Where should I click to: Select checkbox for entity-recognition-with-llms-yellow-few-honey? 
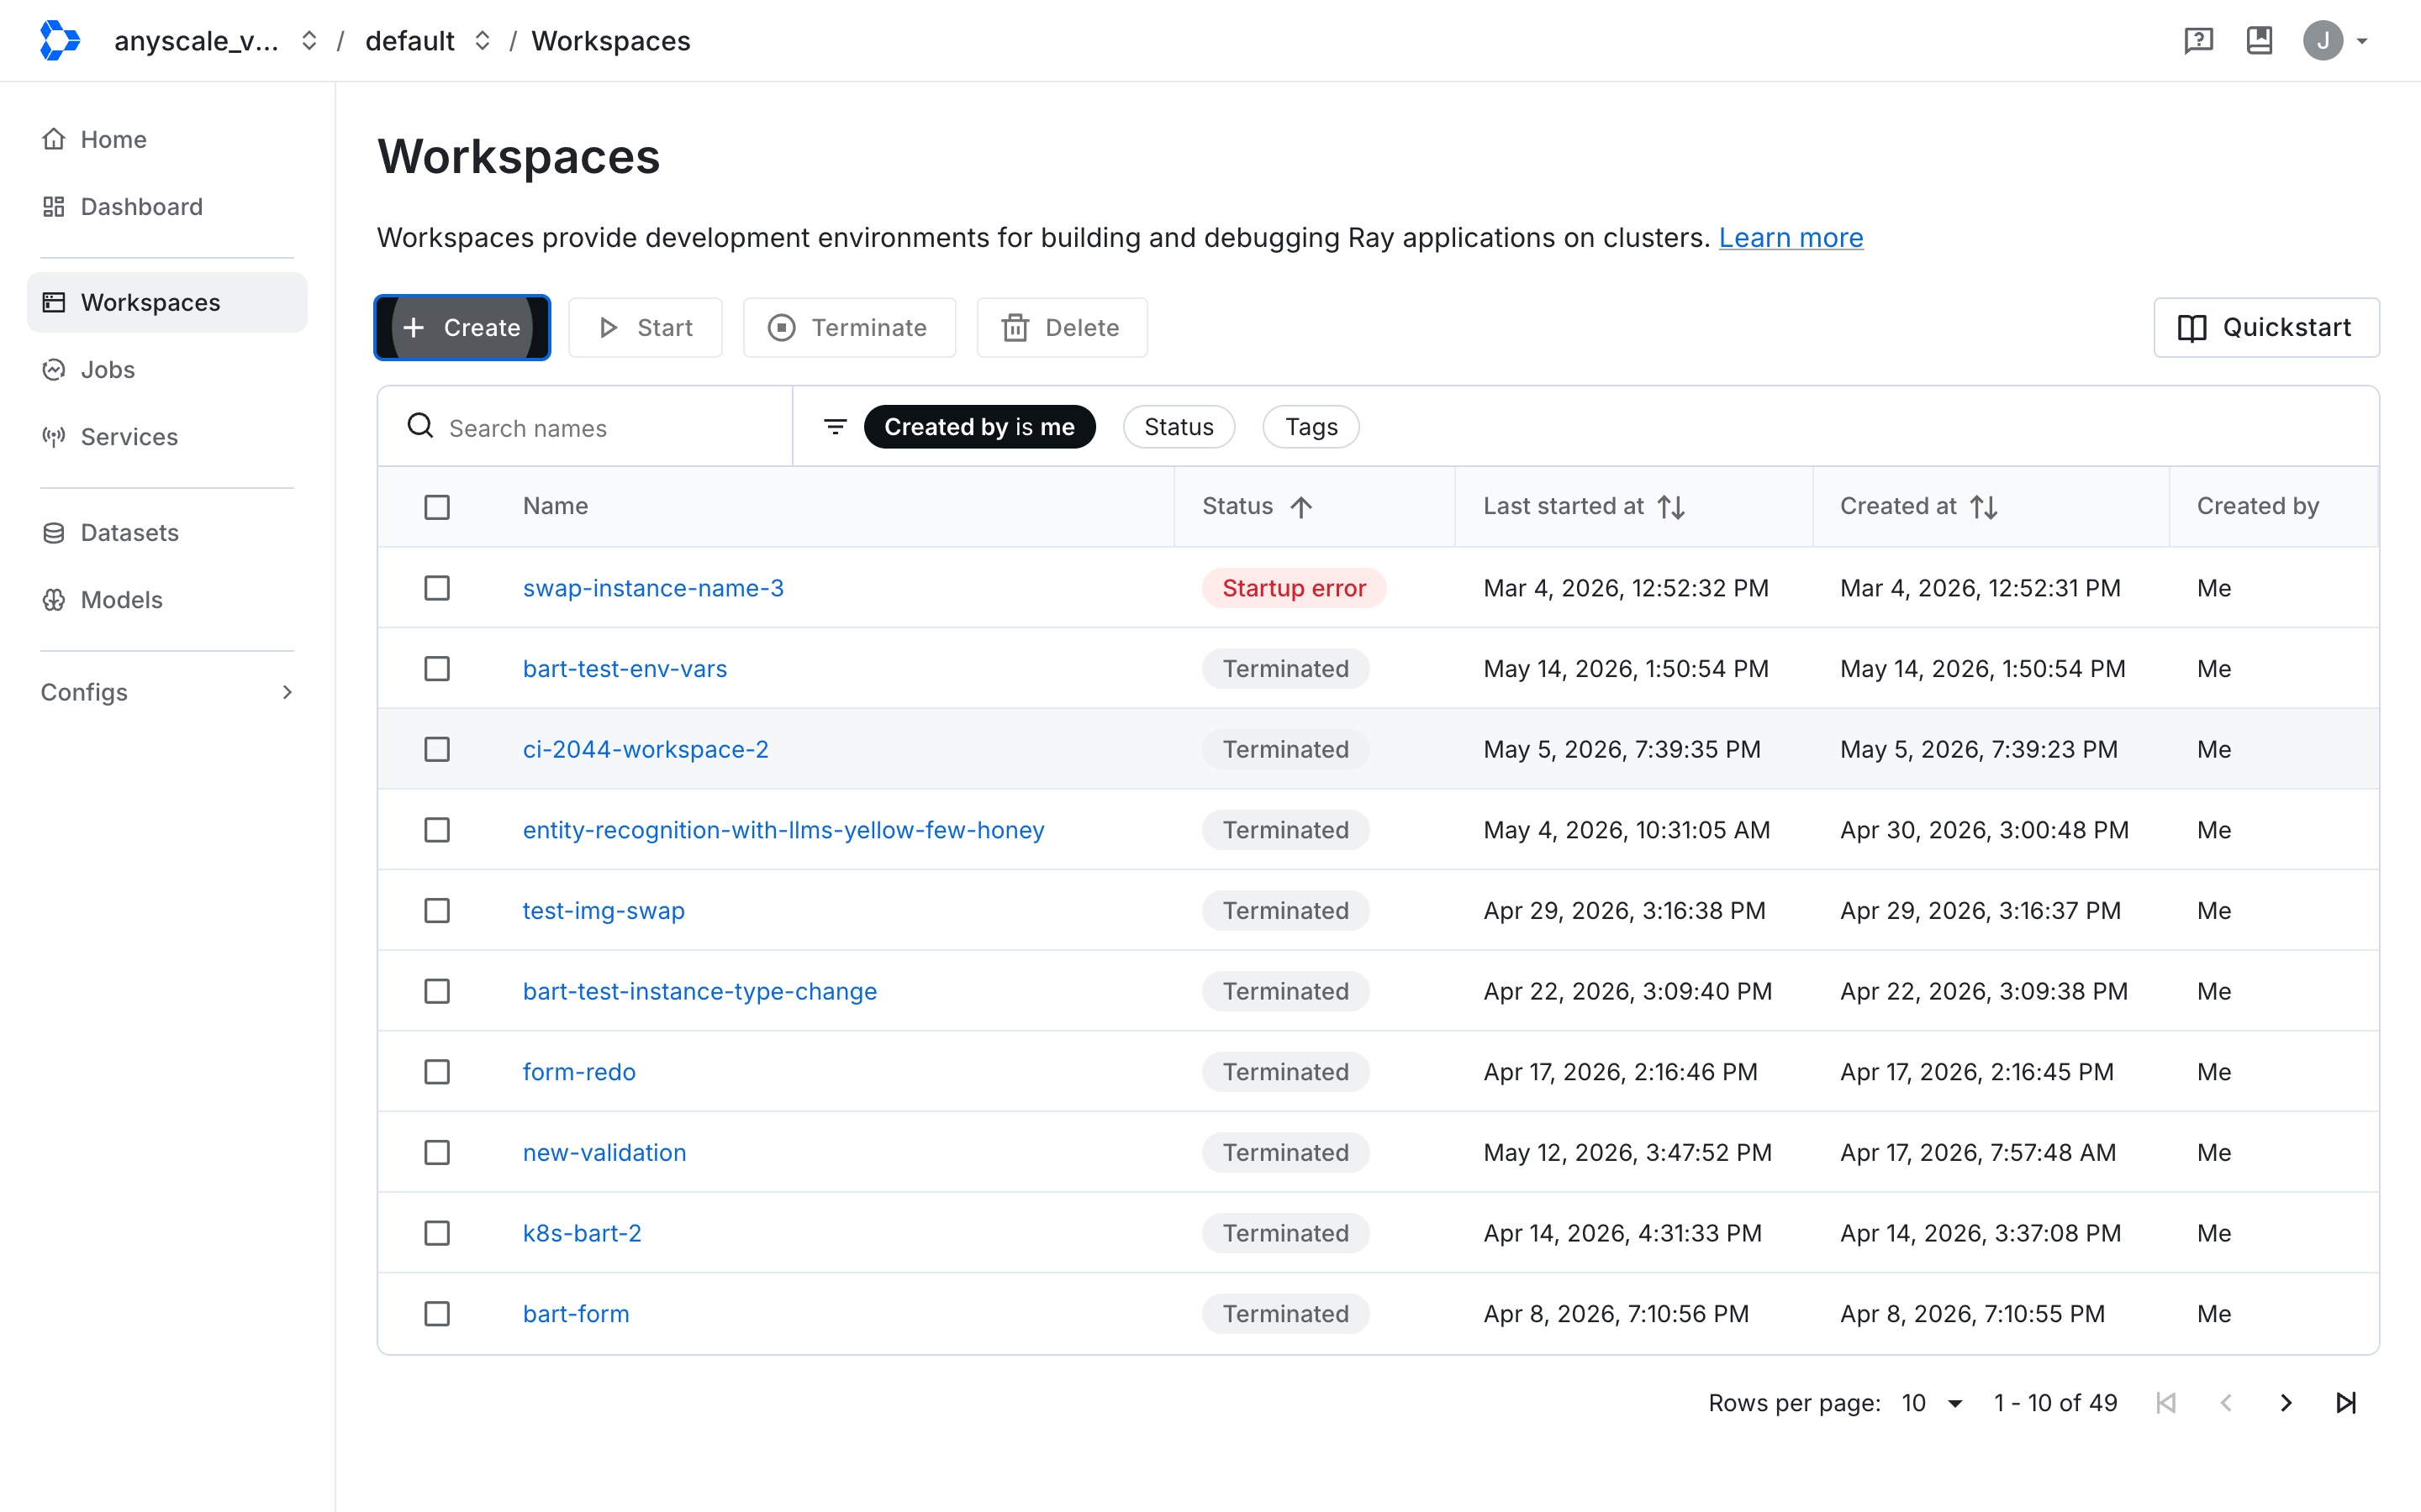(437, 830)
